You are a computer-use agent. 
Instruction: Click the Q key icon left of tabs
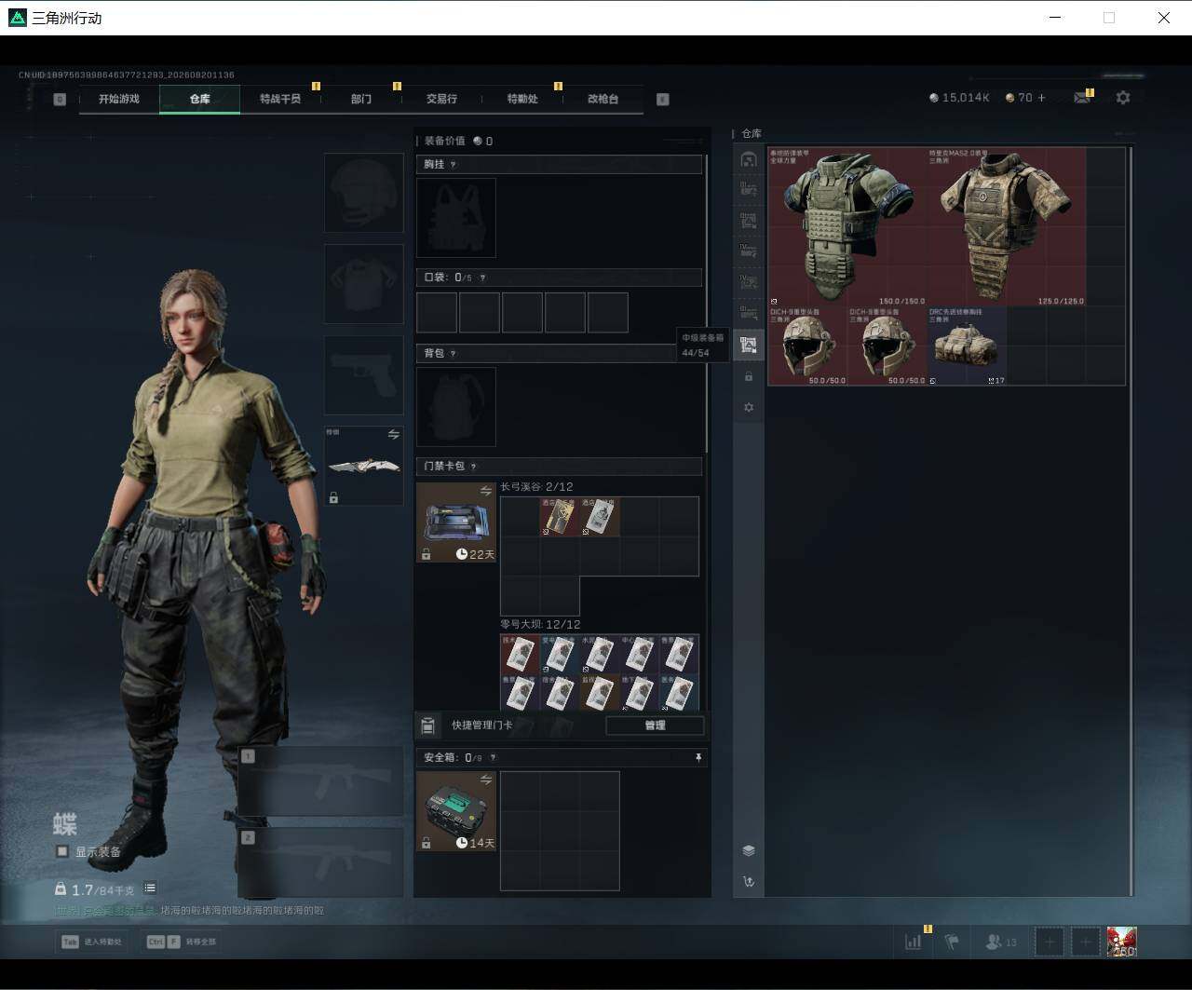[x=60, y=99]
